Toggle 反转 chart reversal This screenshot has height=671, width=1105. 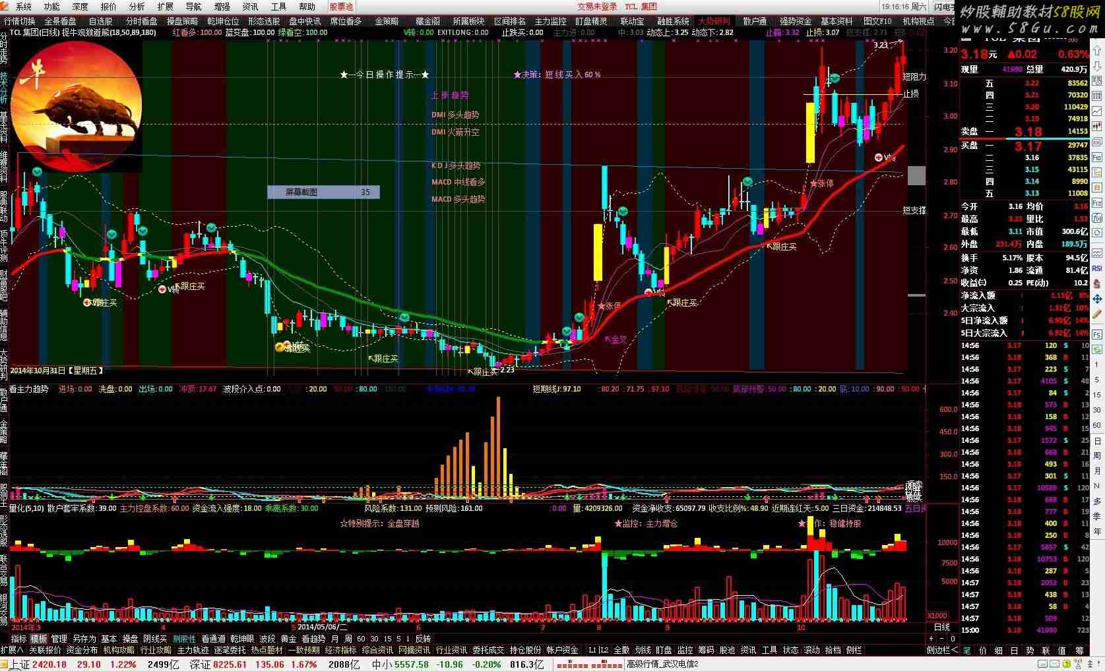pos(423,639)
